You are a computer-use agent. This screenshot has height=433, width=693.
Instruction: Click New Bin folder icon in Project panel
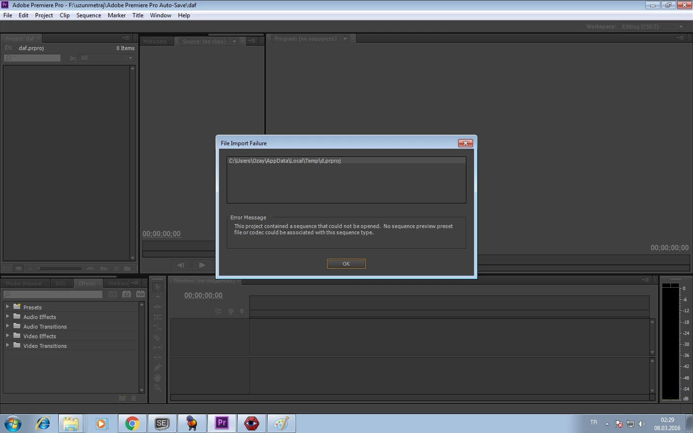point(127,268)
